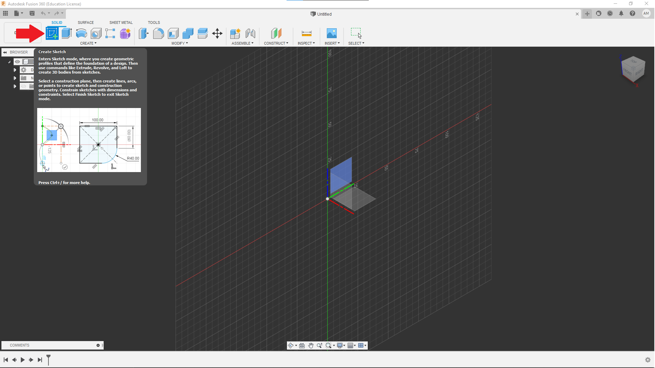Click the display settings status bar icon

pyautogui.click(x=340, y=345)
